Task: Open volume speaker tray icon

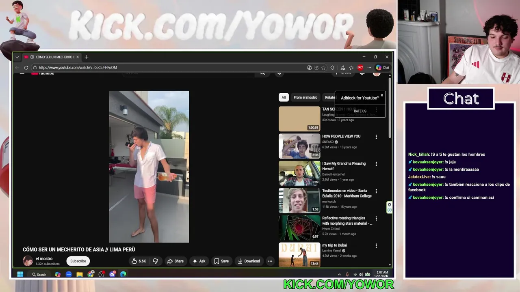Action: tap(361, 275)
